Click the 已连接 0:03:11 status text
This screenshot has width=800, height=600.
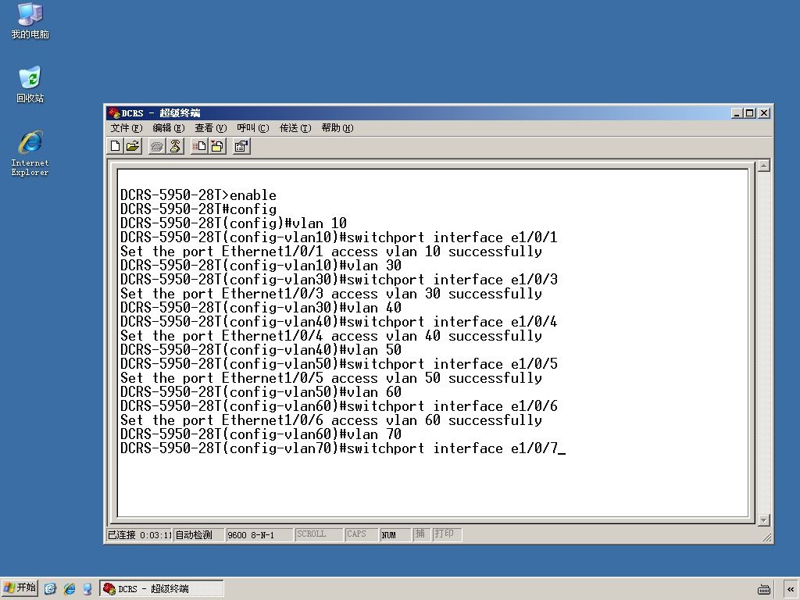[x=139, y=534]
